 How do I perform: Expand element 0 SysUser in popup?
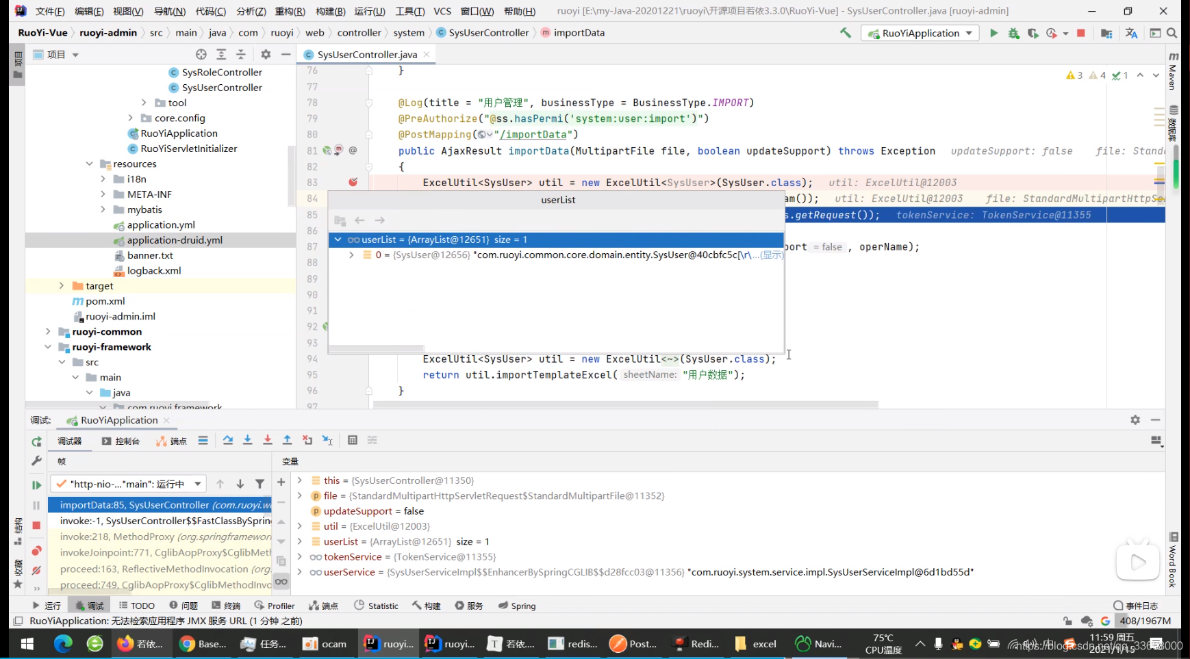click(x=351, y=255)
